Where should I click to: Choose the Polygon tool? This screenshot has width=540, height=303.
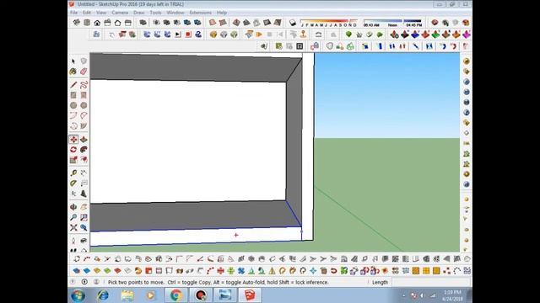(x=84, y=105)
